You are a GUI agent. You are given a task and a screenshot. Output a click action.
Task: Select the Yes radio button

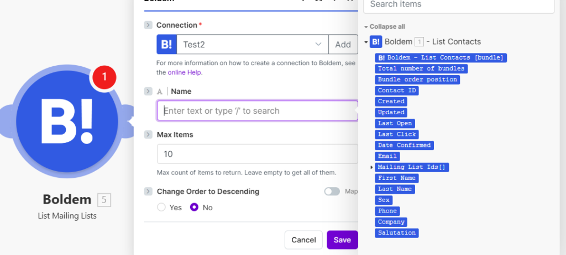click(161, 208)
